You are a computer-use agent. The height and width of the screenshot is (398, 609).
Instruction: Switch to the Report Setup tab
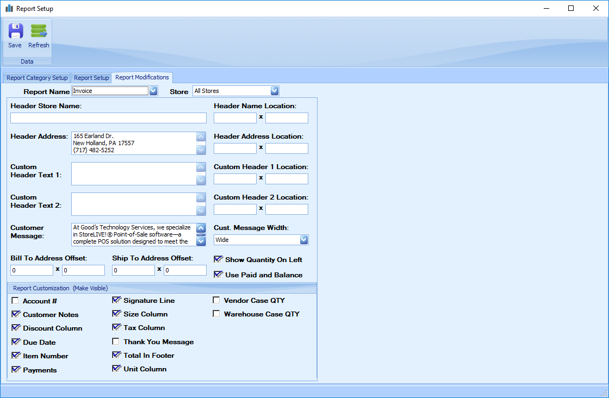(91, 78)
